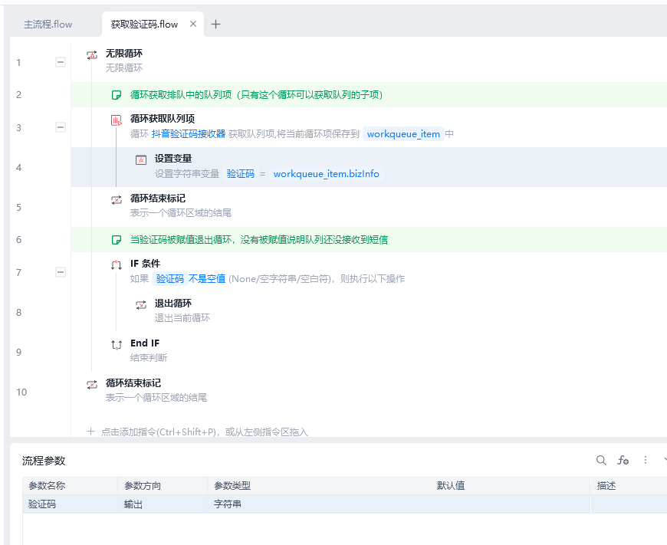Image resolution: width=667 pixels, height=545 pixels.
Task: Click the End IF icon
Action: coord(117,345)
